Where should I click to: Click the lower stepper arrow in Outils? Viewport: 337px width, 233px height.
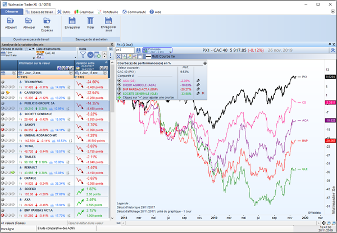point(104,57)
